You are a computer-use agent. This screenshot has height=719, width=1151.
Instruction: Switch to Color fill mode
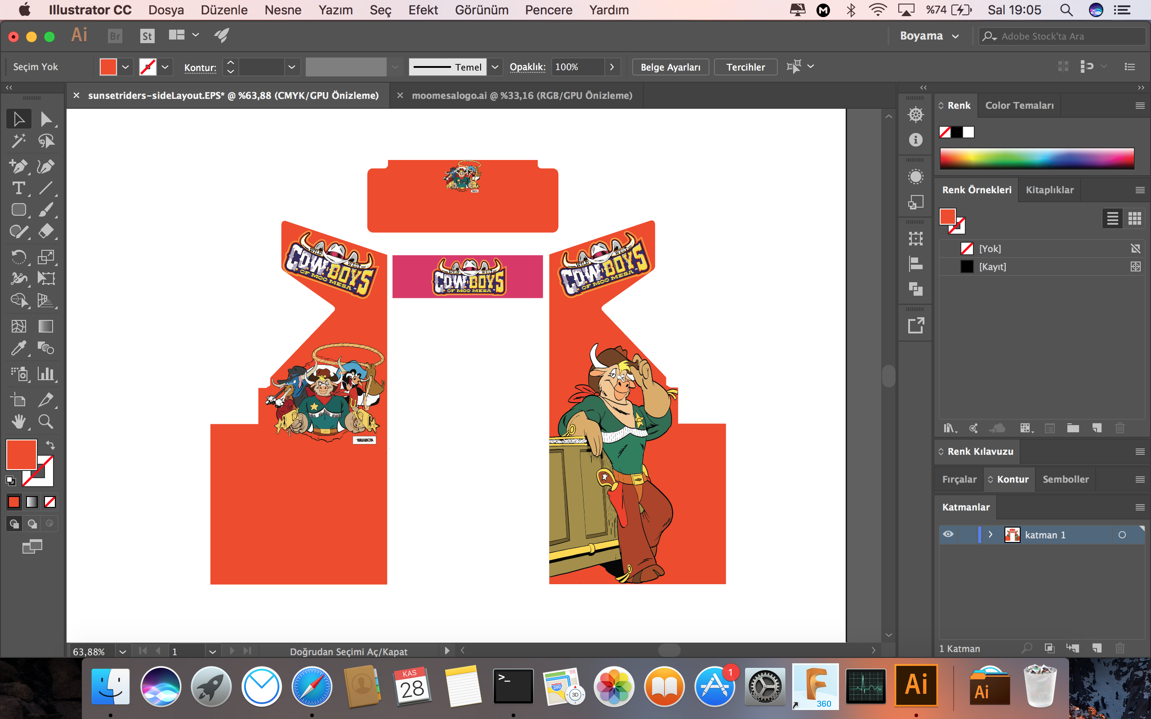click(x=14, y=502)
